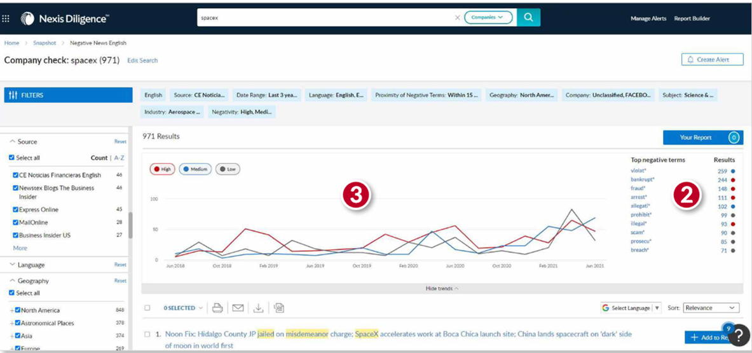The image size is (752, 353).
Task: Open the app grid menu icon
Action: [x=6, y=18]
